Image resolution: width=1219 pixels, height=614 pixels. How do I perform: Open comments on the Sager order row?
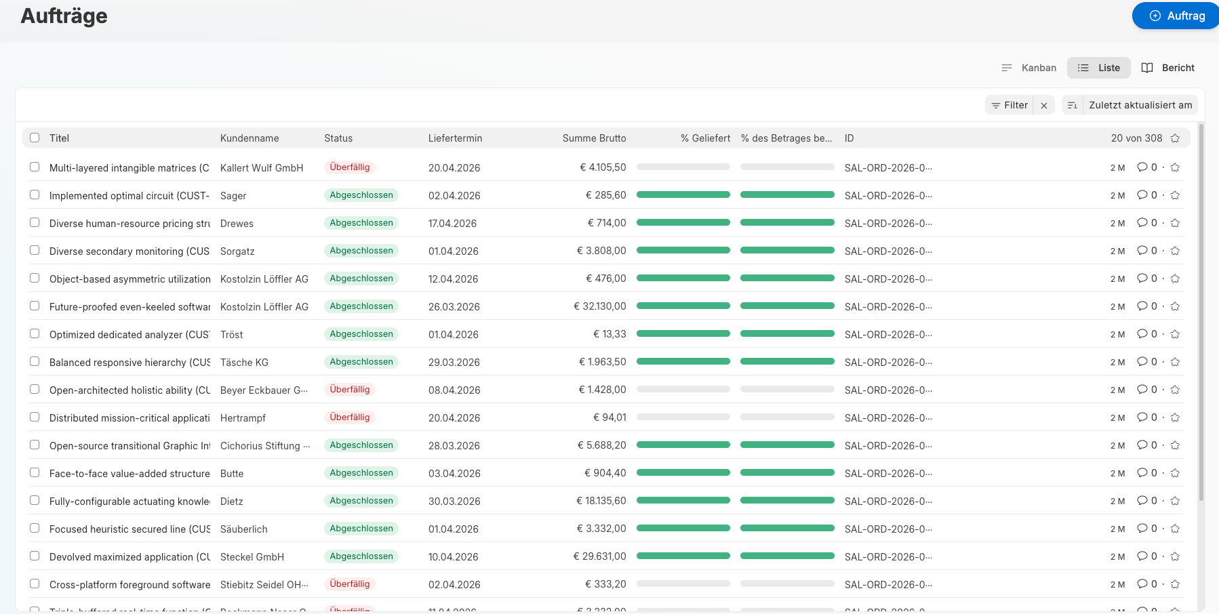point(1142,195)
